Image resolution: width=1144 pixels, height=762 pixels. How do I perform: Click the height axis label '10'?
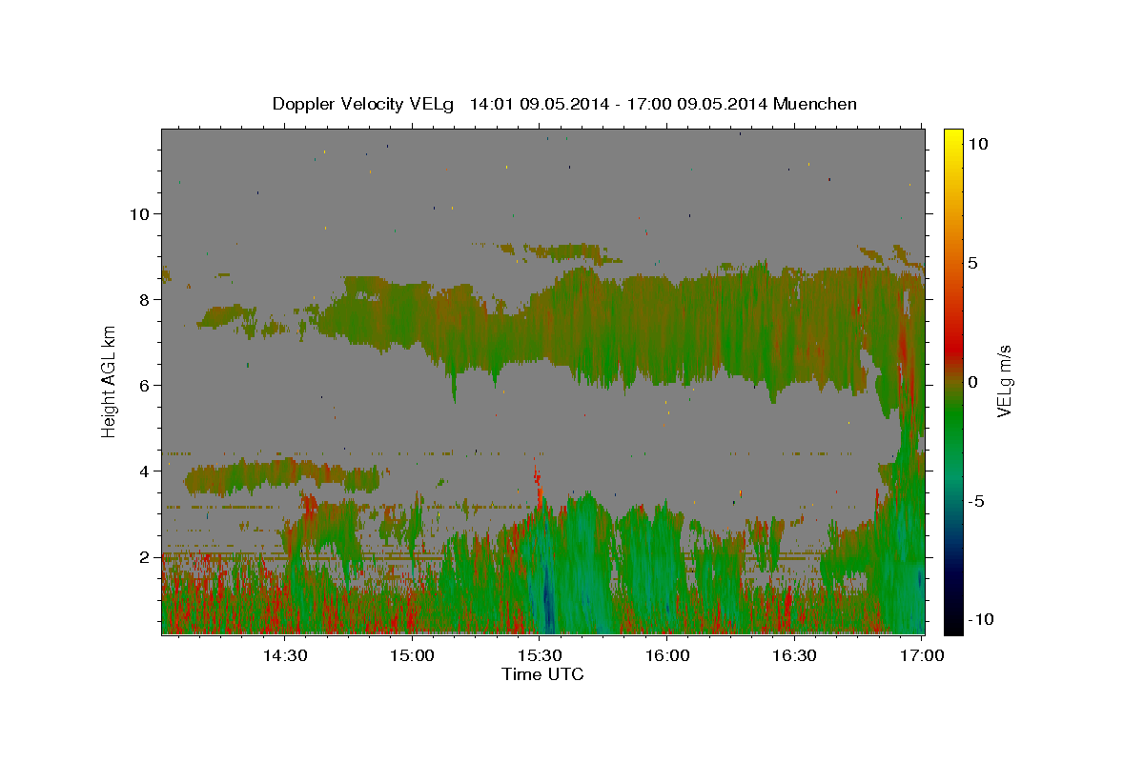pyautogui.click(x=138, y=213)
